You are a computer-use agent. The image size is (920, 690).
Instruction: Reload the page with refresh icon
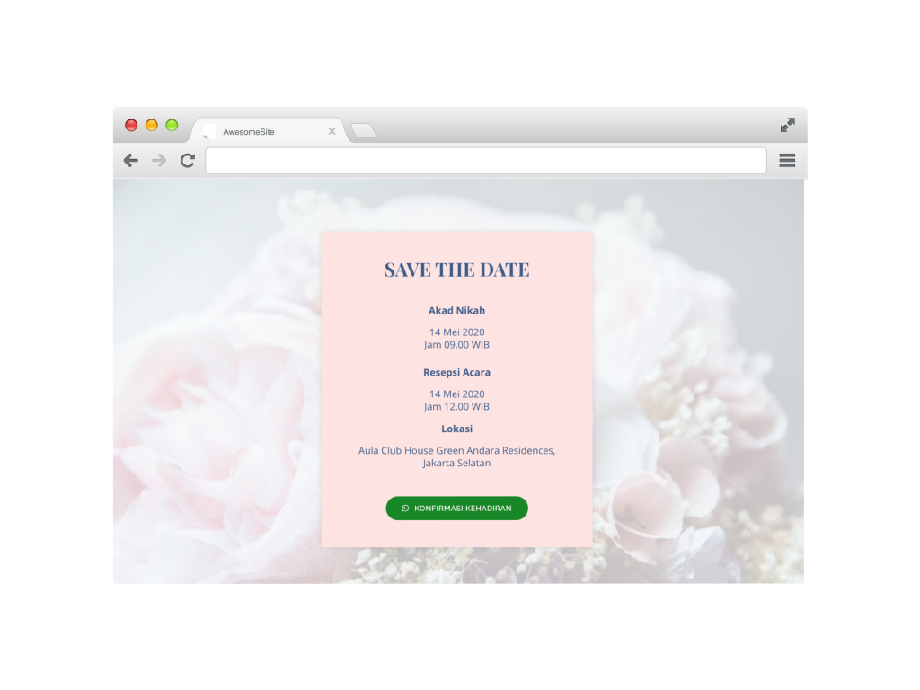coord(187,160)
